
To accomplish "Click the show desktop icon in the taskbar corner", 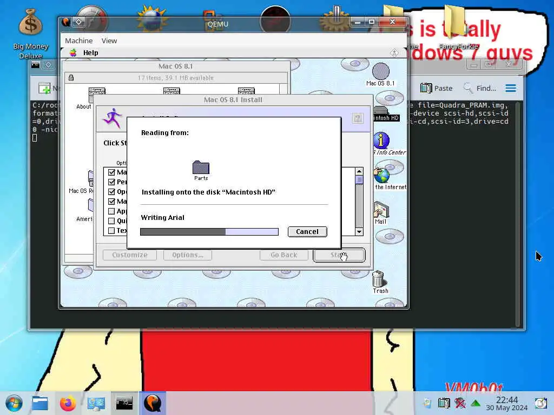I will pyautogui.click(x=540, y=403).
